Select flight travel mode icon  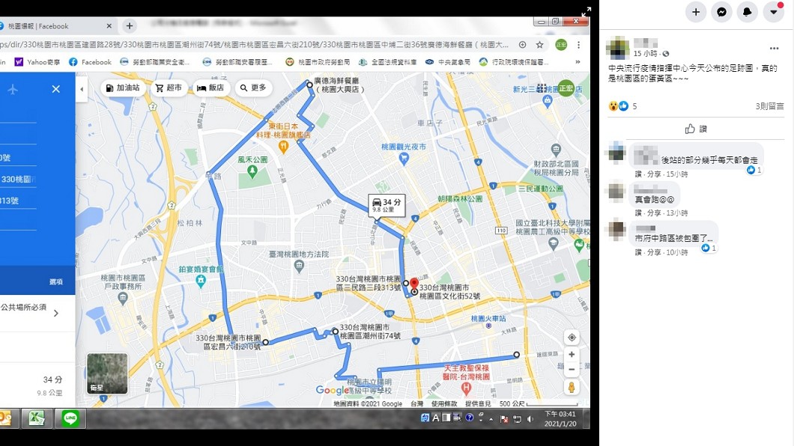(13, 89)
